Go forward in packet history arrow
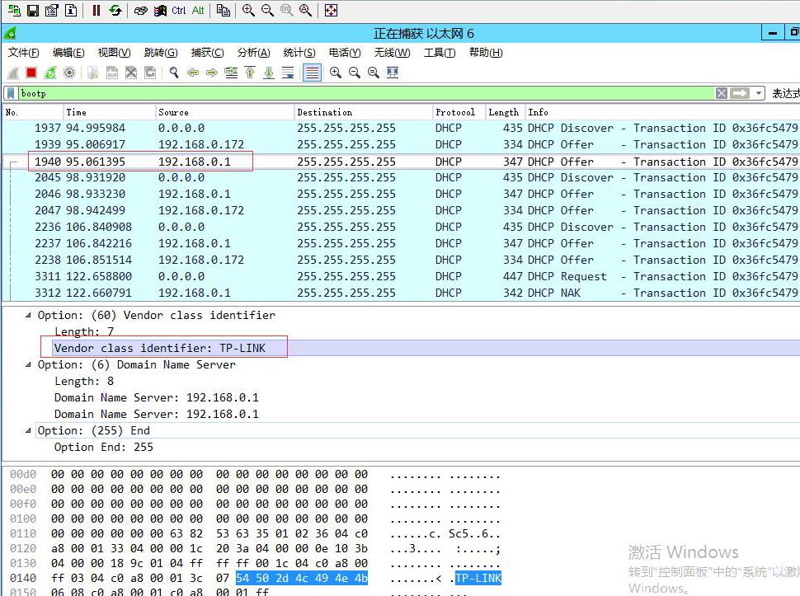This screenshot has width=800, height=596. [x=212, y=73]
